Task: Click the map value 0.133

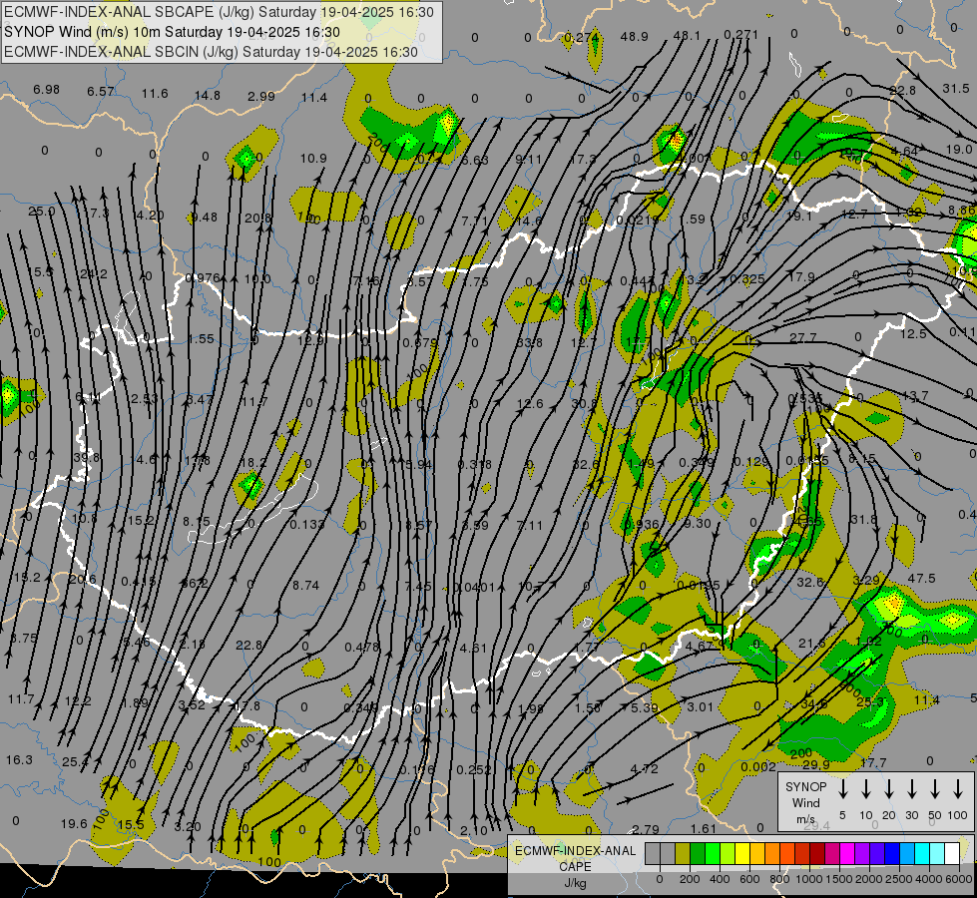Action: [307, 525]
